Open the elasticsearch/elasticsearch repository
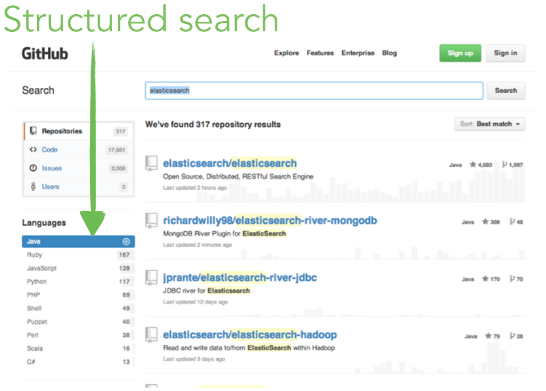 point(230,163)
